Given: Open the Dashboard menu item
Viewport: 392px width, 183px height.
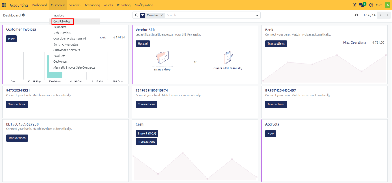Looking at the screenshot, I should coord(39,5).
